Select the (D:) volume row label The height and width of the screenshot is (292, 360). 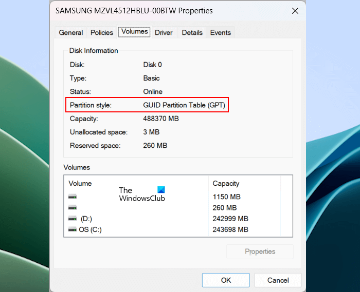tap(86, 219)
